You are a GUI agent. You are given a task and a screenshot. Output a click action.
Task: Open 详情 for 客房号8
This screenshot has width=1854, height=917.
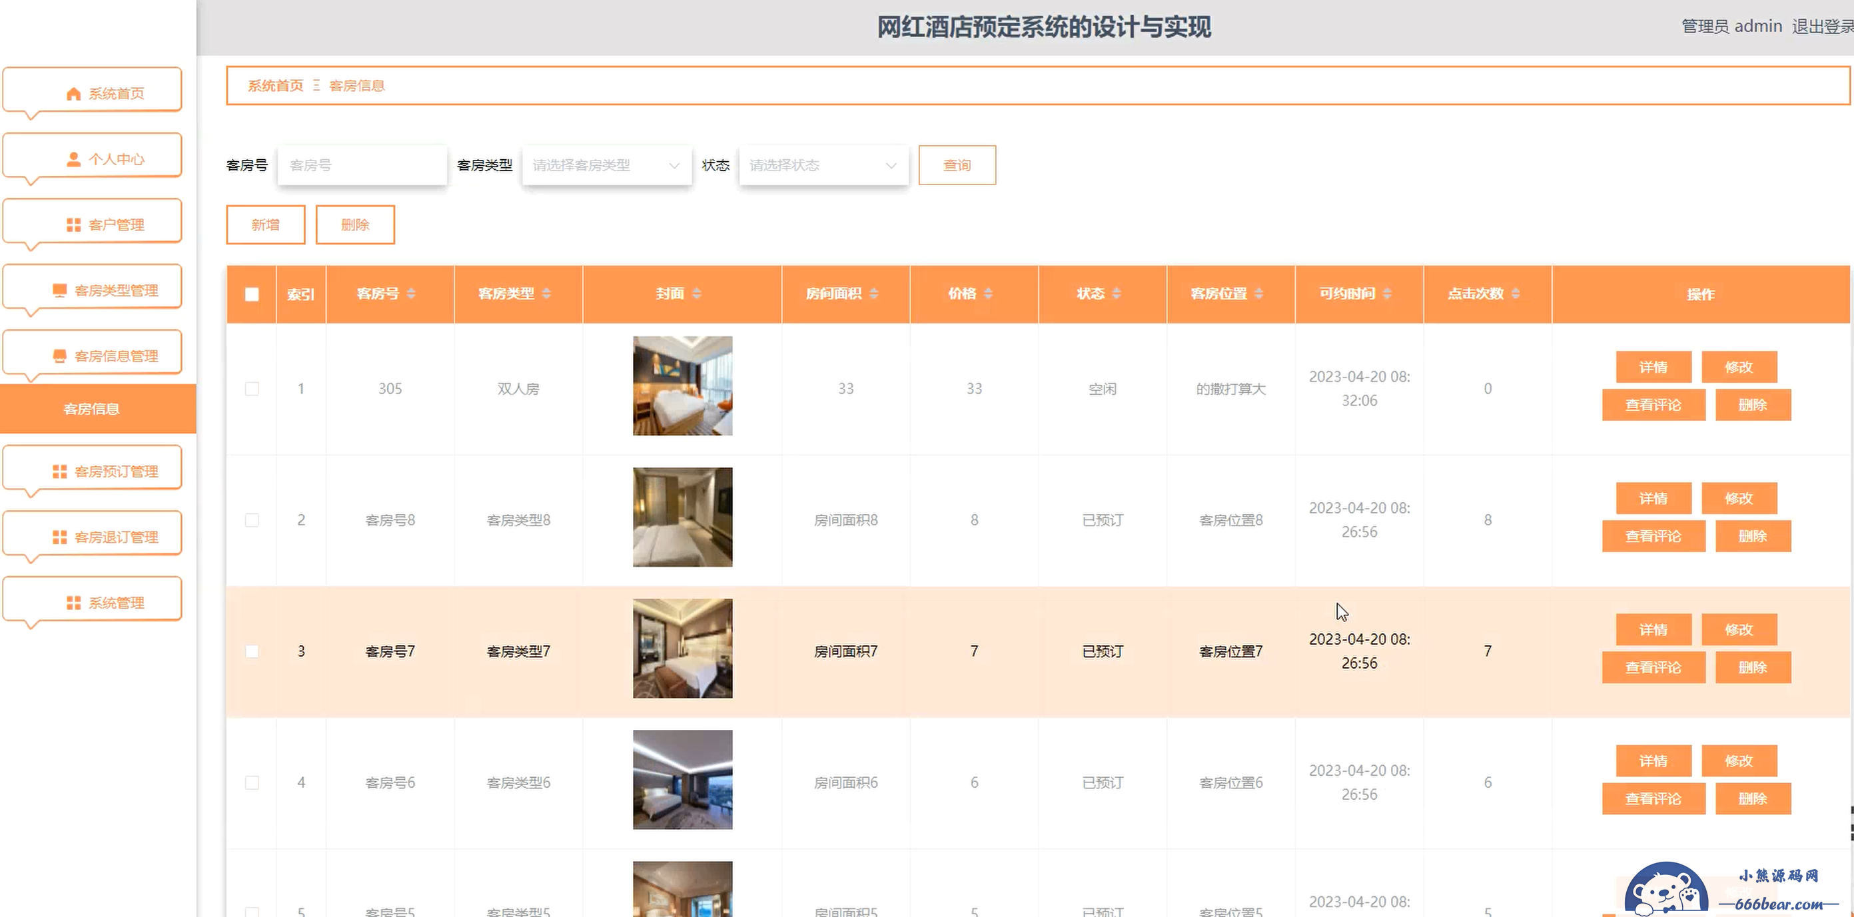1653,498
